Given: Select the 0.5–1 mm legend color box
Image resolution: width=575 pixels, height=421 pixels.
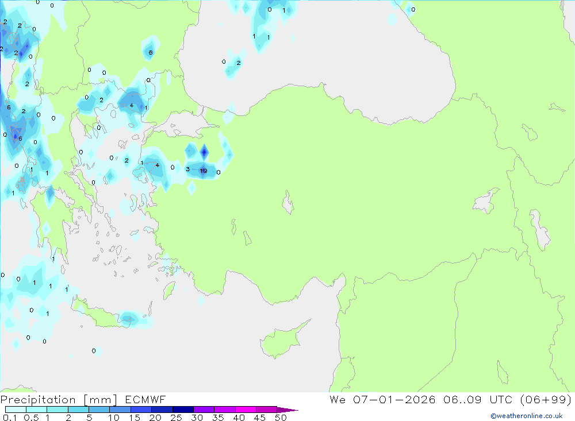Looking at the screenshot, I should 36,410.
